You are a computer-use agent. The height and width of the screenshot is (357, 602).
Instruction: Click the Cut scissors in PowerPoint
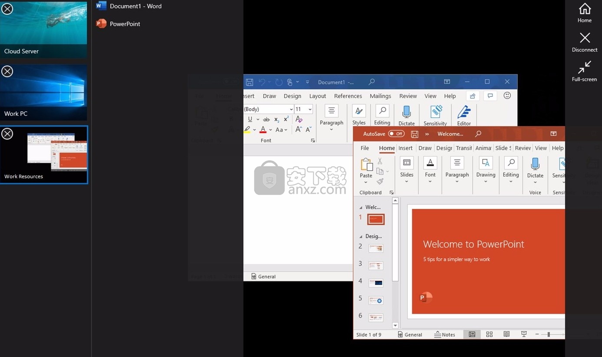click(380, 161)
